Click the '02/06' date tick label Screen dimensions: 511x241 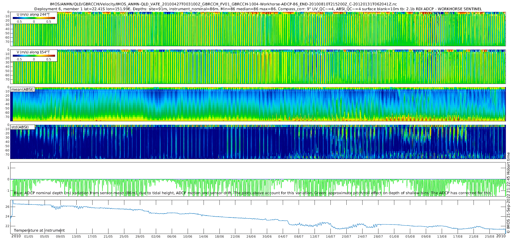(156, 236)
